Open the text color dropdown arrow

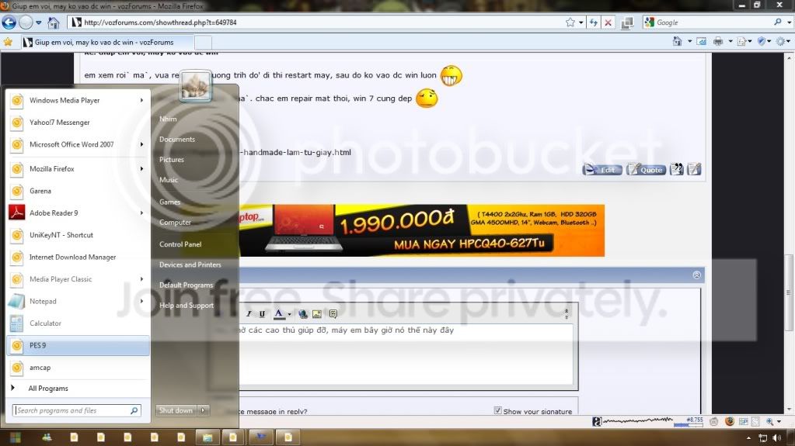[x=290, y=314]
